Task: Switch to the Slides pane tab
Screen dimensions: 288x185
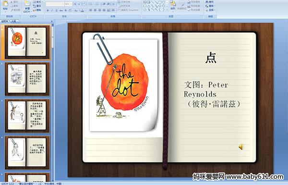Action: [5, 21]
